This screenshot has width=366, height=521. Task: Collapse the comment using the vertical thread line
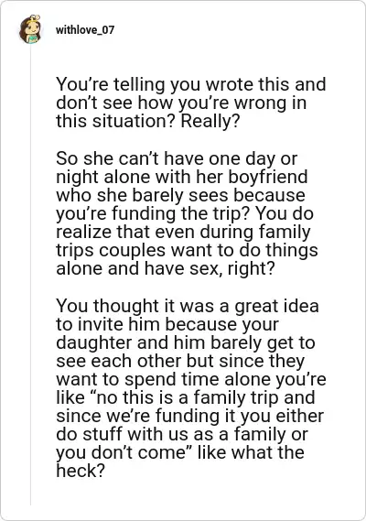click(x=30, y=274)
